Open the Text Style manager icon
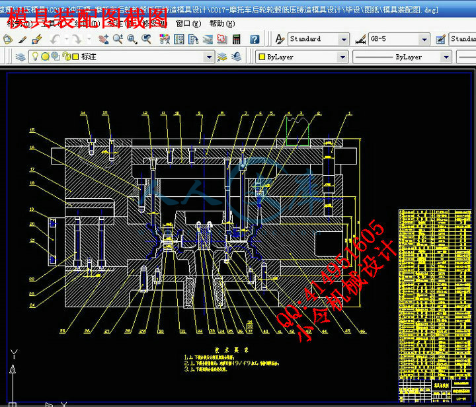This screenshot has width=476, height=407. click(x=279, y=40)
